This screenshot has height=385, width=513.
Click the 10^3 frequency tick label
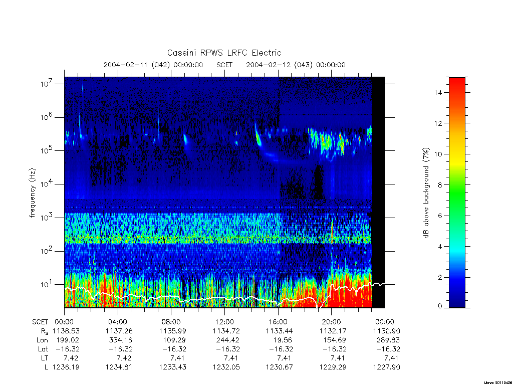tap(47, 218)
